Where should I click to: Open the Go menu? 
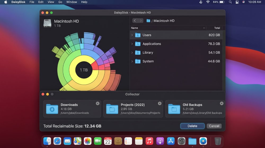[x=60, y=2]
